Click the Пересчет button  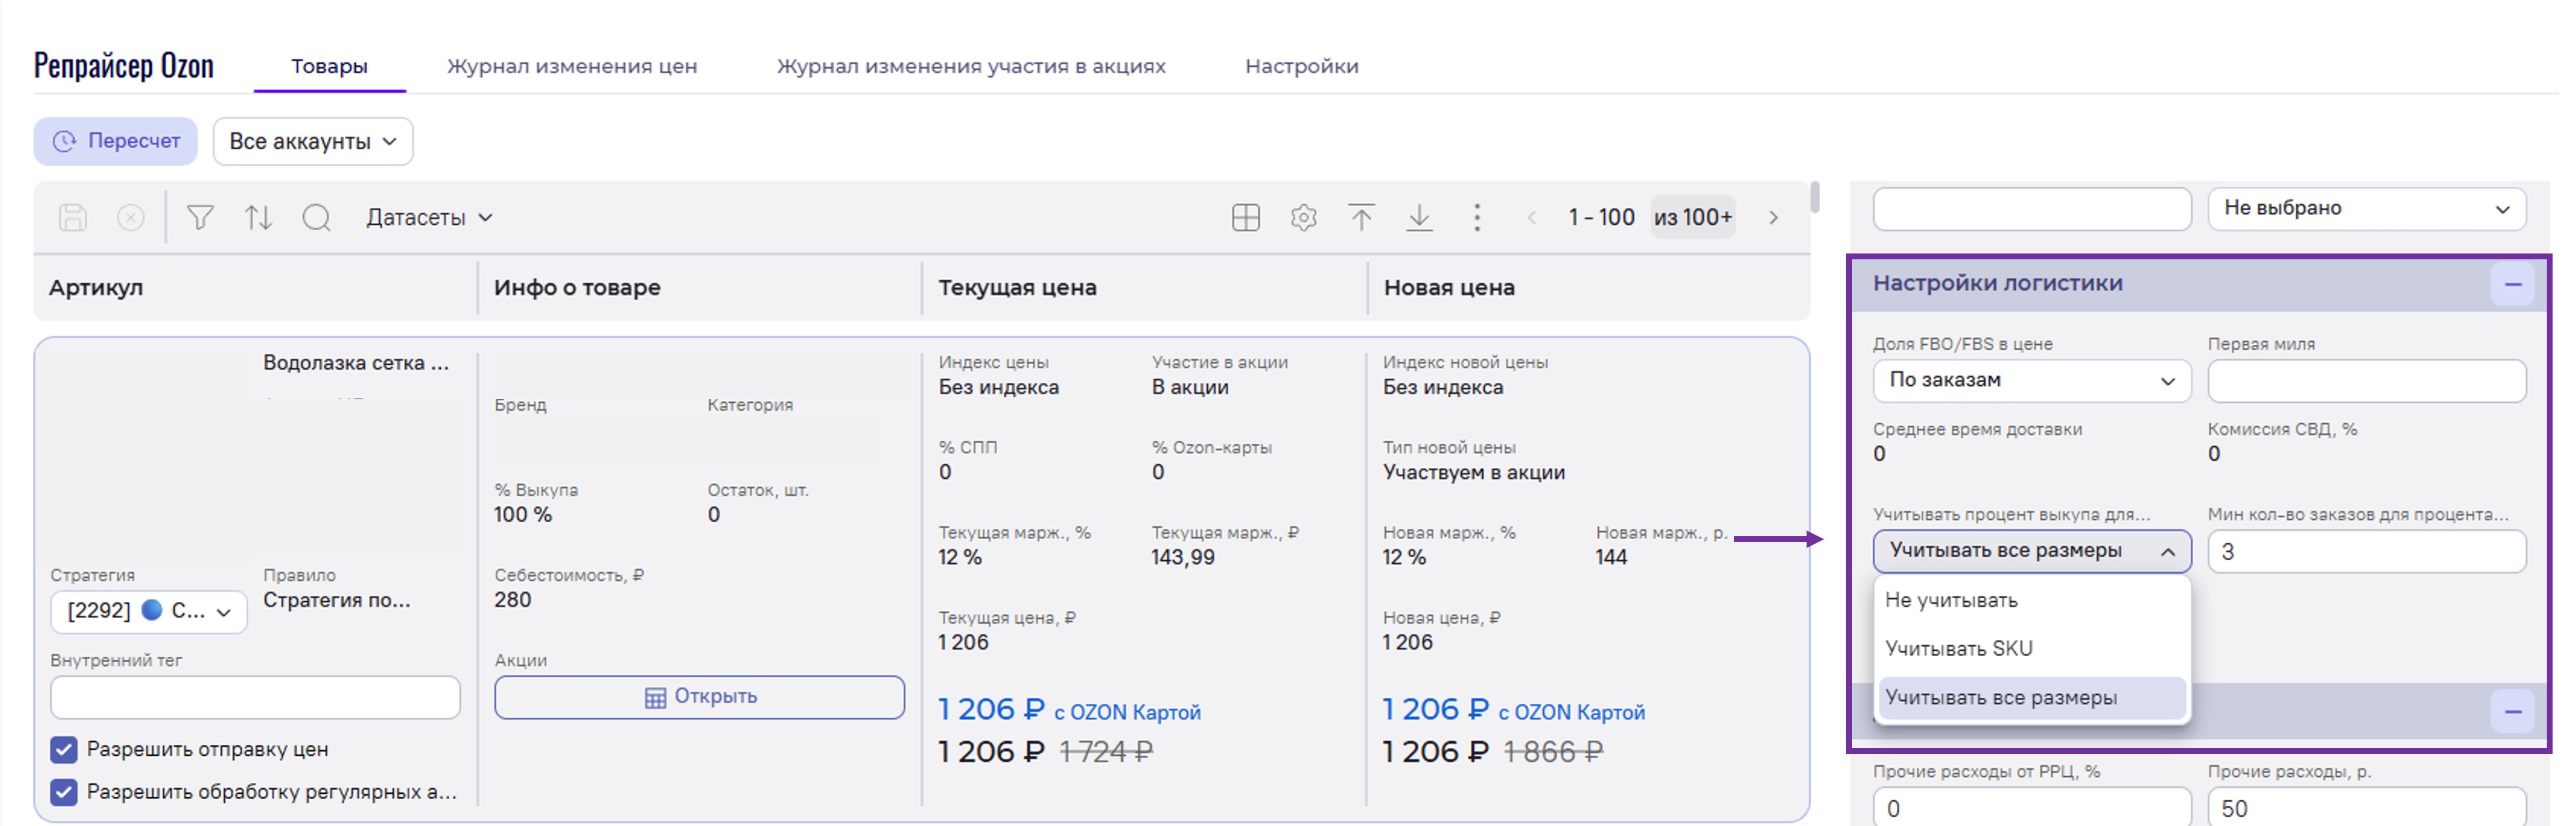(116, 141)
